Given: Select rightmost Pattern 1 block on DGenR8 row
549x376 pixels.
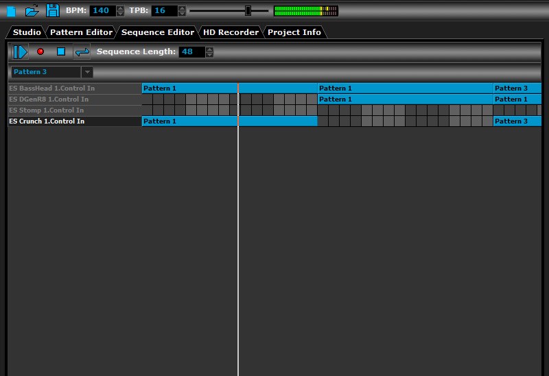Looking at the screenshot, I should [517, 99].
